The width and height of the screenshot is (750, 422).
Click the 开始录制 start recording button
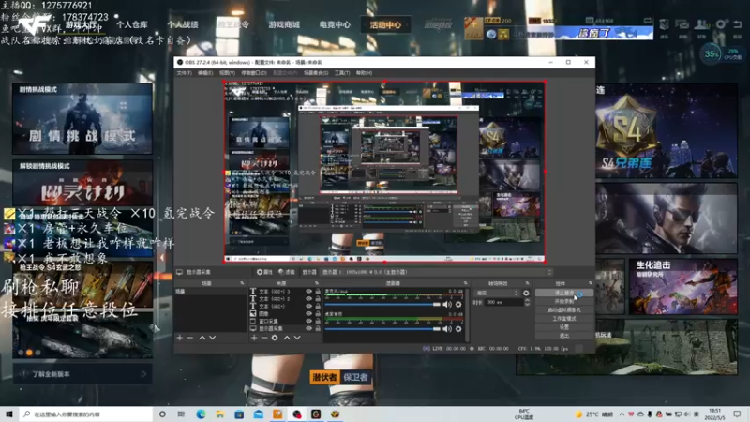[x=564, y=301]
